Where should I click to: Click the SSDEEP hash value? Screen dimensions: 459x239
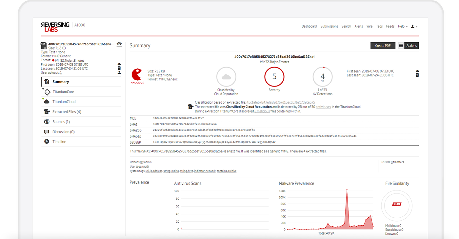point(214,142)
